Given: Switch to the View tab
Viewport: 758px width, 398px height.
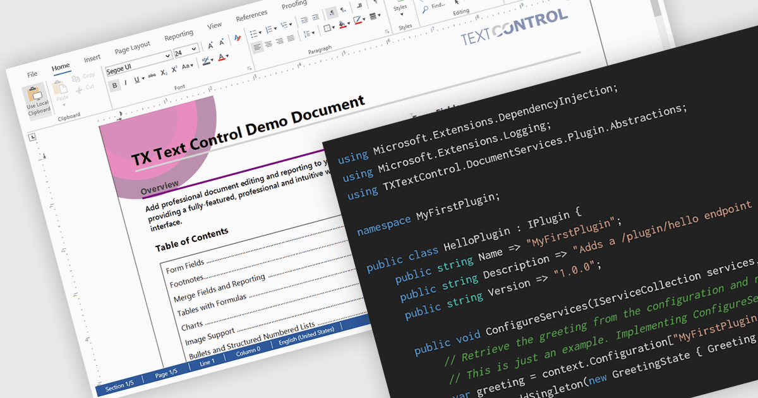Looking at the screenshot, I should (x=215, y=25).
